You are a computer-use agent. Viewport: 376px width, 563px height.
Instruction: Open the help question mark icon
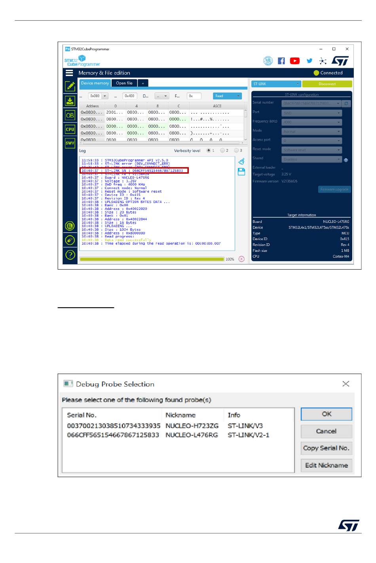[x=70, y=255]
